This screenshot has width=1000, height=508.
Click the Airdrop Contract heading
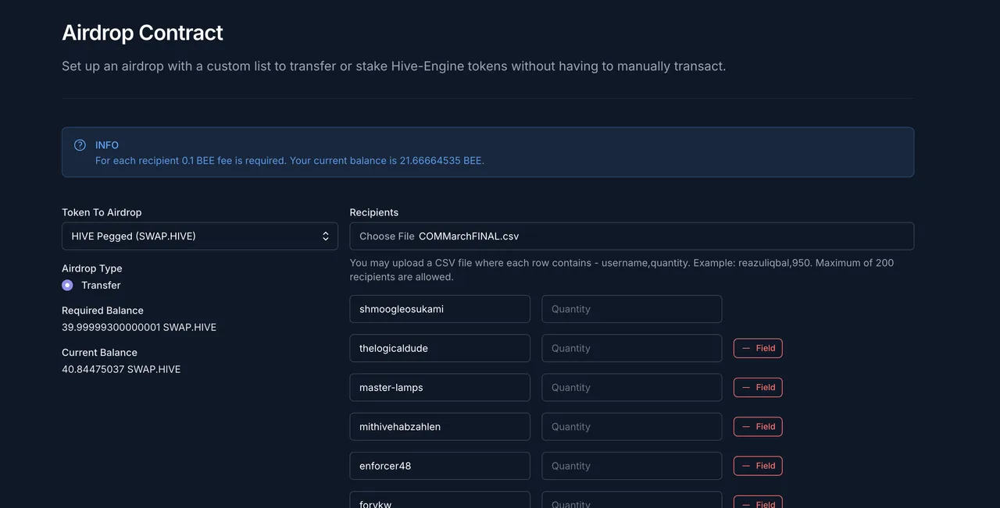coord(142,33)
